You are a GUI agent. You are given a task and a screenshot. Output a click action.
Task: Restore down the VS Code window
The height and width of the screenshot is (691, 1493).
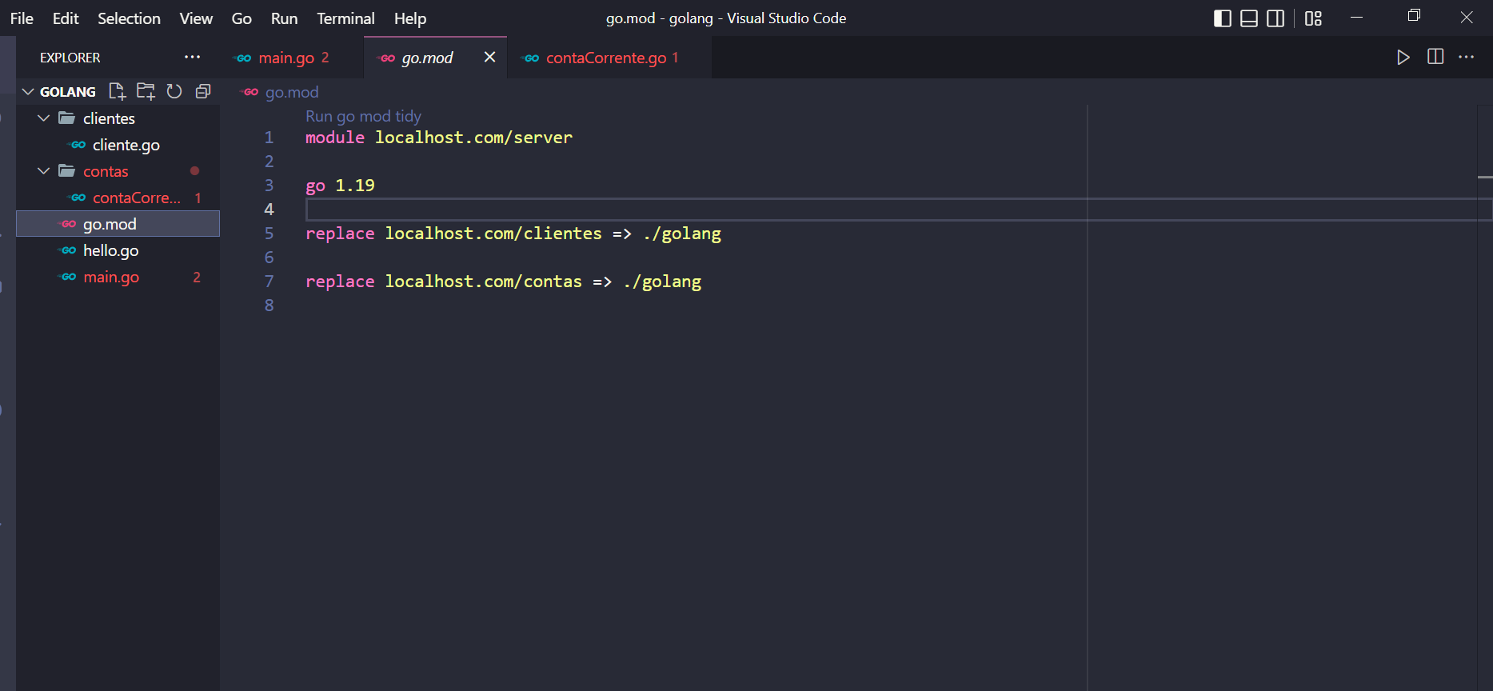1414,17
